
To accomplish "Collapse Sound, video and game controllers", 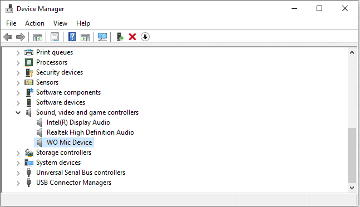I will 18,112.
